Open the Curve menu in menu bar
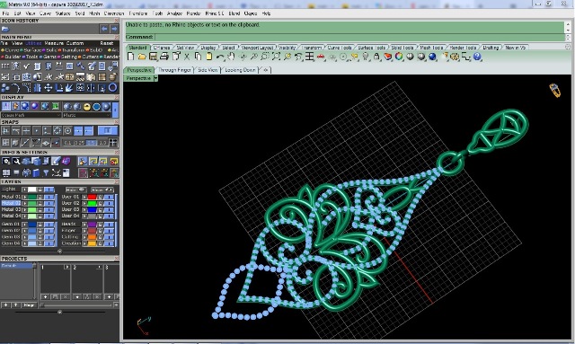 click(x=45, y=13)
